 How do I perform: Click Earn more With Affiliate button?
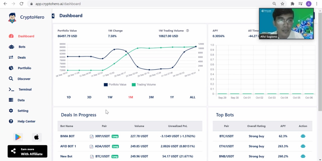coord(27,151)
